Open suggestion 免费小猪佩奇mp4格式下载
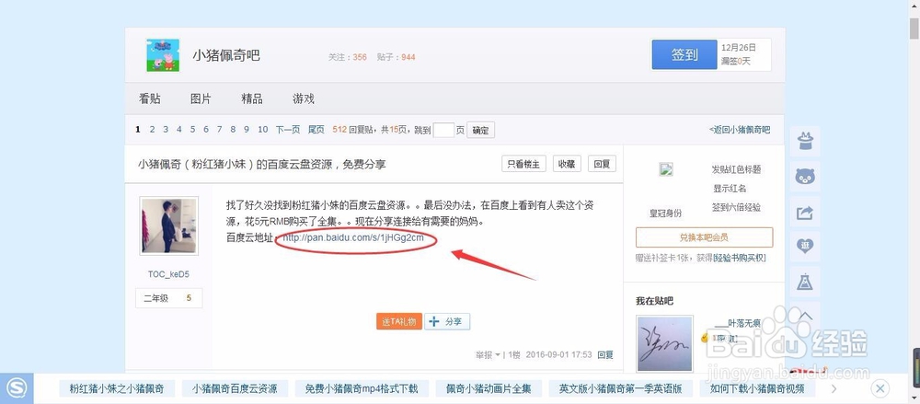The image size is (920, 404). (362, 388)
